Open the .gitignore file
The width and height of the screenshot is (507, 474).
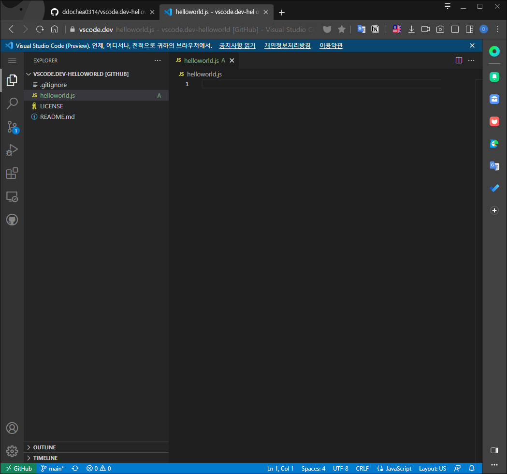click(x=96, y=85)
